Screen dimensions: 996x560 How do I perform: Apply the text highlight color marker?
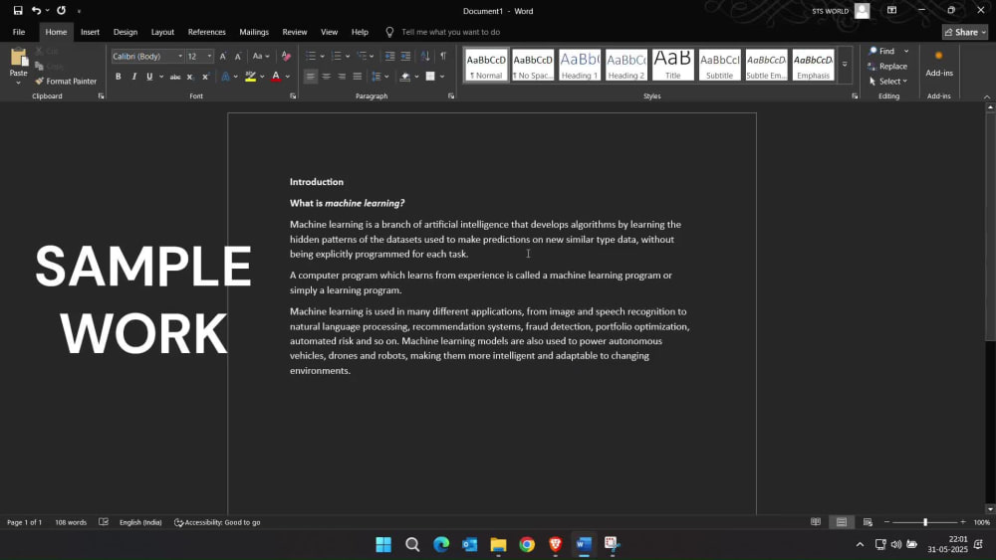[250, 77]
